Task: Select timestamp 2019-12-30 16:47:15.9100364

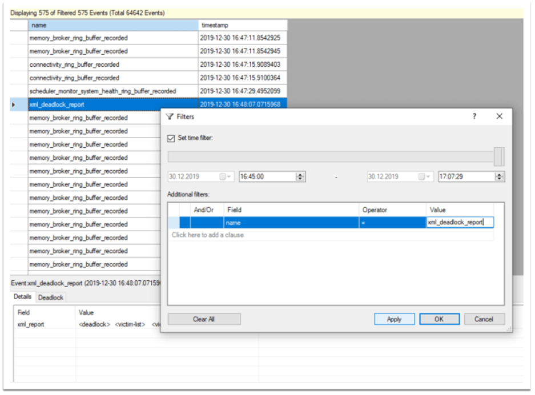Action: click(242, 78)
